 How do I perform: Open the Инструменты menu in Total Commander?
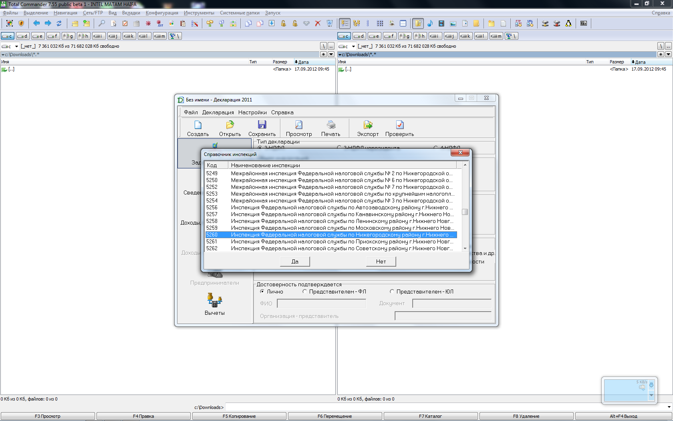pos(199,13)
